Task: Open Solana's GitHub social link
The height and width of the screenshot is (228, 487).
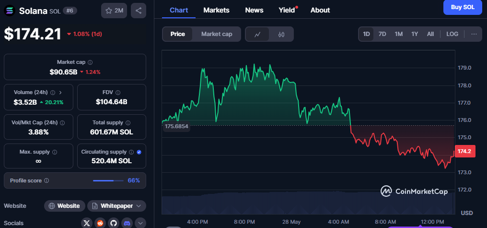Action: click(x=114, y=223)
